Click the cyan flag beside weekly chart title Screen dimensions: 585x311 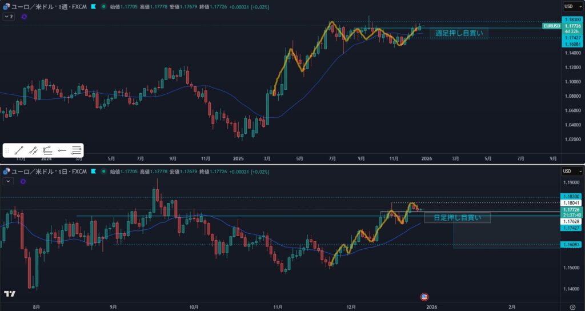(93, 7)
